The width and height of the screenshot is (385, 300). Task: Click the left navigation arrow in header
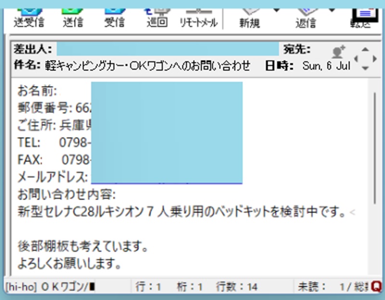(x=357, y=59)
